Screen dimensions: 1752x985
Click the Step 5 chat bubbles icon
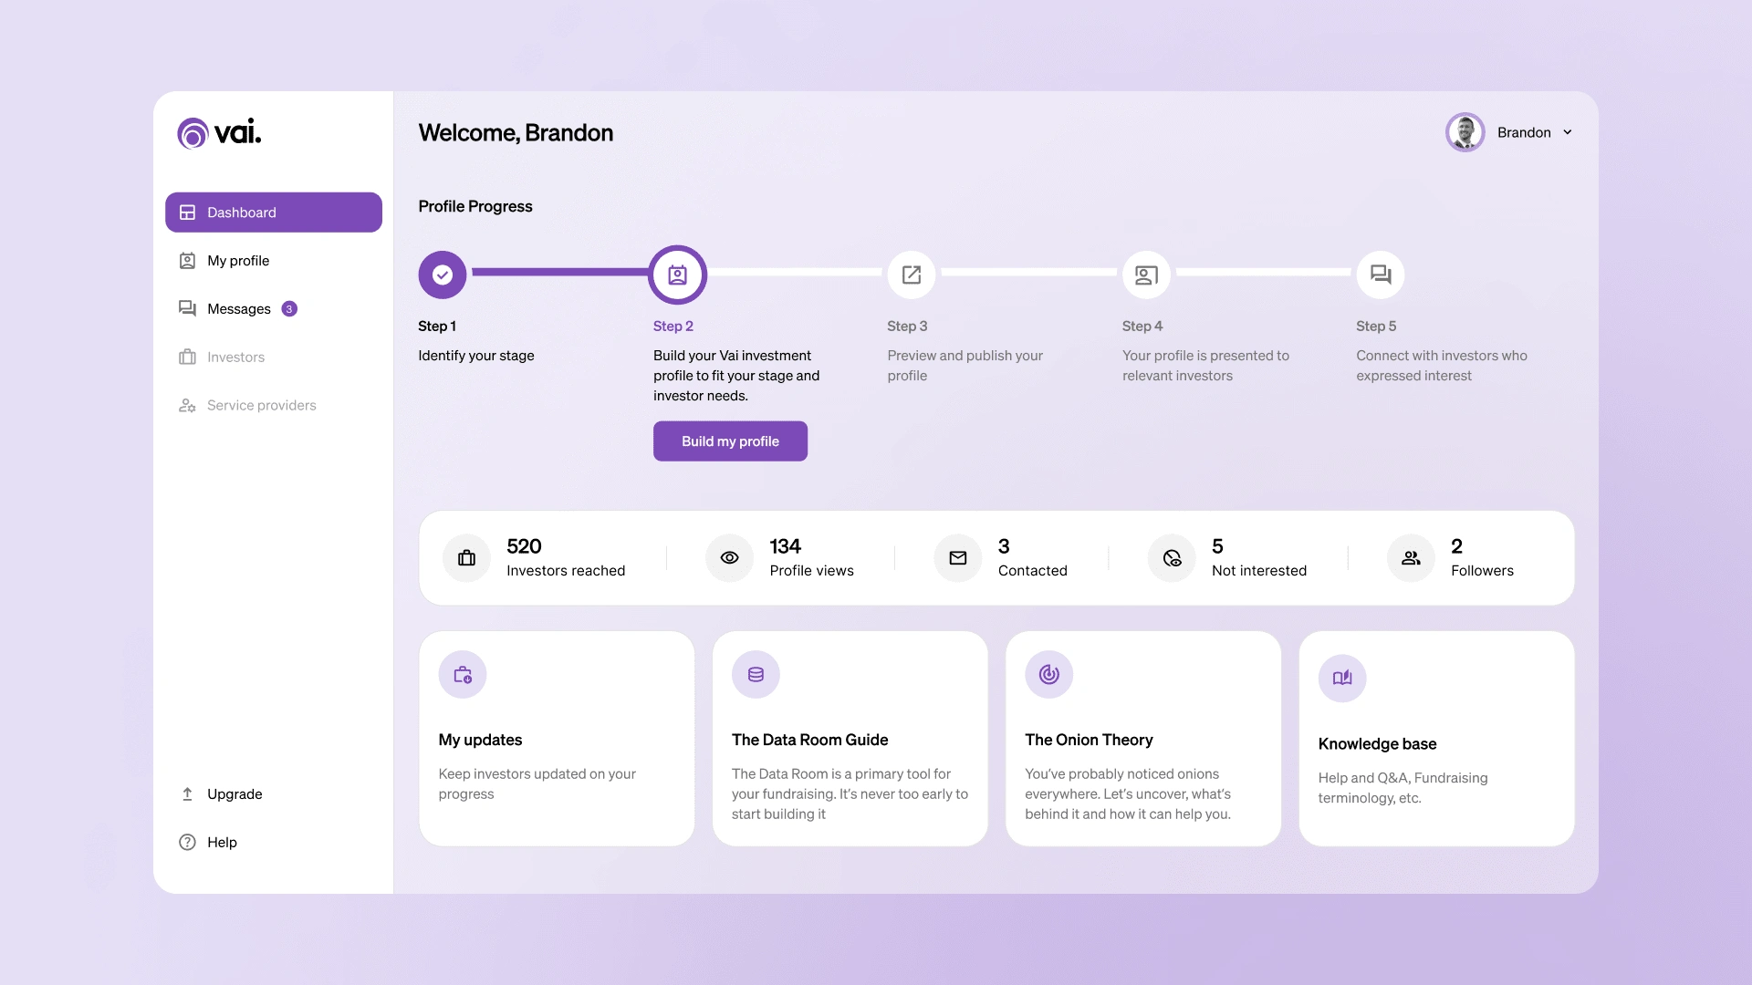(x=1381, y=275)
